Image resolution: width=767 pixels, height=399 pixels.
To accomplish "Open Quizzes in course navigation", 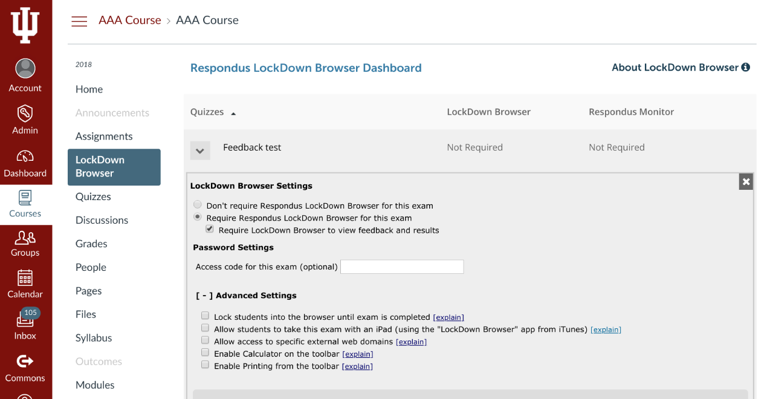I will [93, 196].
